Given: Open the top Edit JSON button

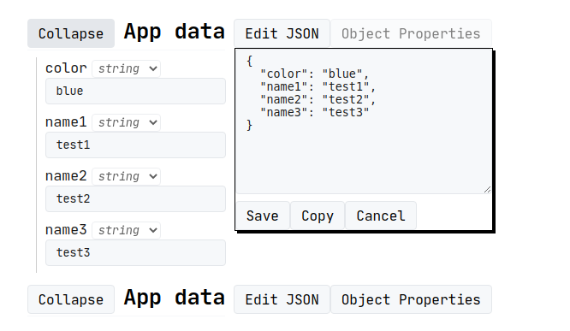Looking at the screenshot, I should point(282,33).
